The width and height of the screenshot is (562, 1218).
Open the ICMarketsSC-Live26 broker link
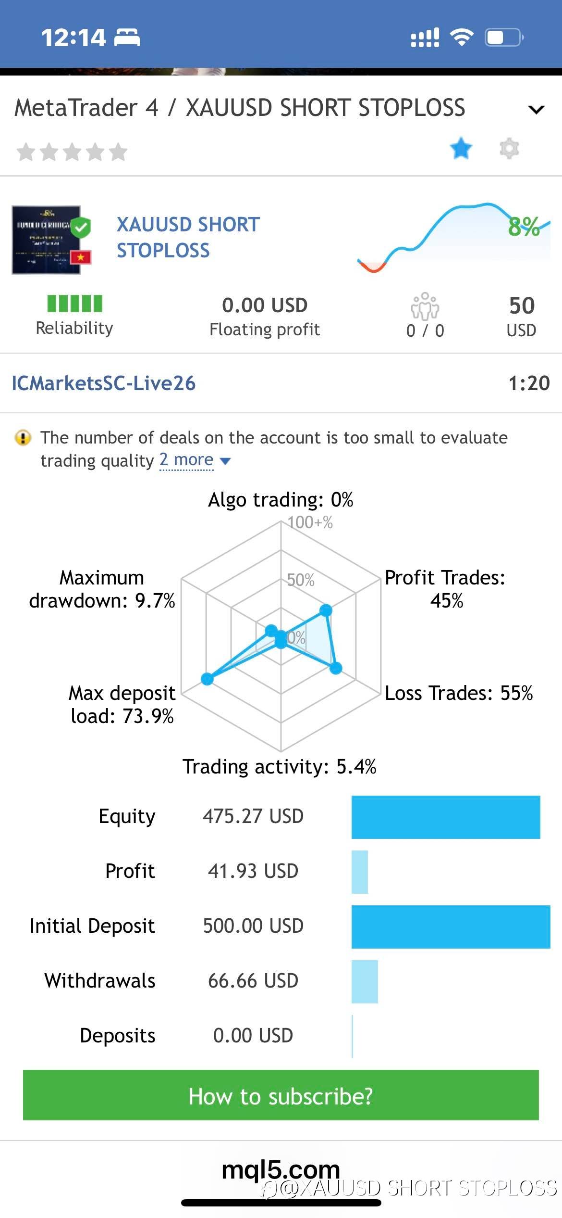(104, 383)
